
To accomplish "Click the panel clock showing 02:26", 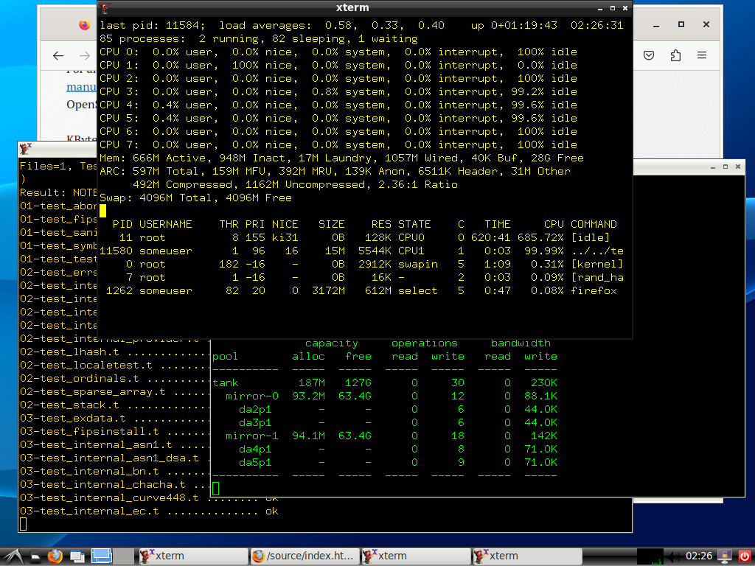I will point(698,556).
